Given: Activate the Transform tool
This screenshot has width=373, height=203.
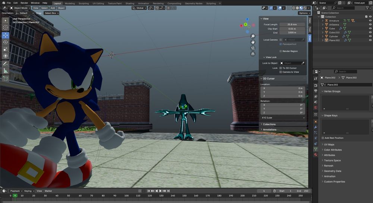Looking at the screenshot, I should [5, 56].
